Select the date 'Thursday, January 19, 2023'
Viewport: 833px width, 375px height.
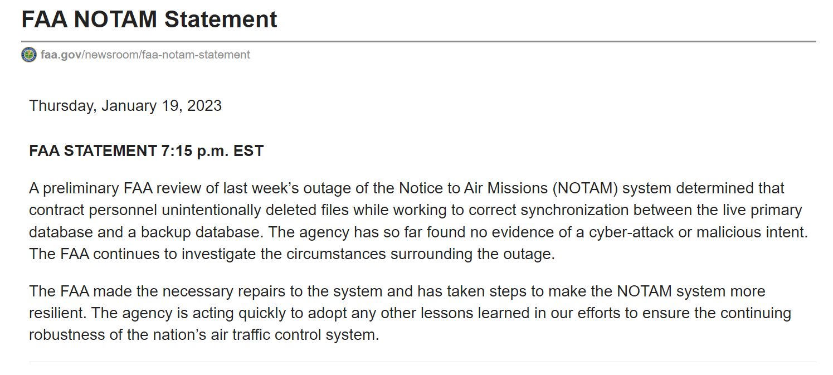tap(125, 106)
